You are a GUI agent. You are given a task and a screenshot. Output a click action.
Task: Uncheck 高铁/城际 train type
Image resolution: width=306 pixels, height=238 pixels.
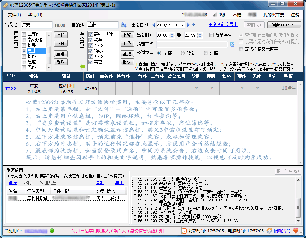point(90,35)
